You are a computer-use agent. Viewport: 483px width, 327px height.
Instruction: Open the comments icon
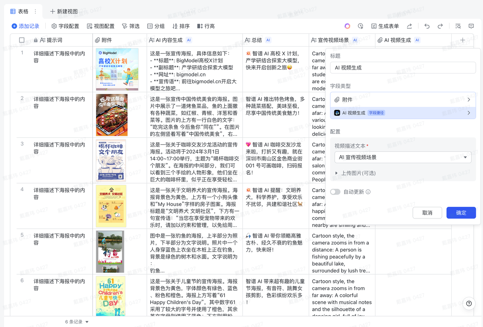click(471, 26)
